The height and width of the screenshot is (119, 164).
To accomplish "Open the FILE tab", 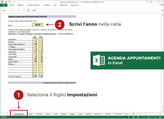I will (x=4, y=5).
